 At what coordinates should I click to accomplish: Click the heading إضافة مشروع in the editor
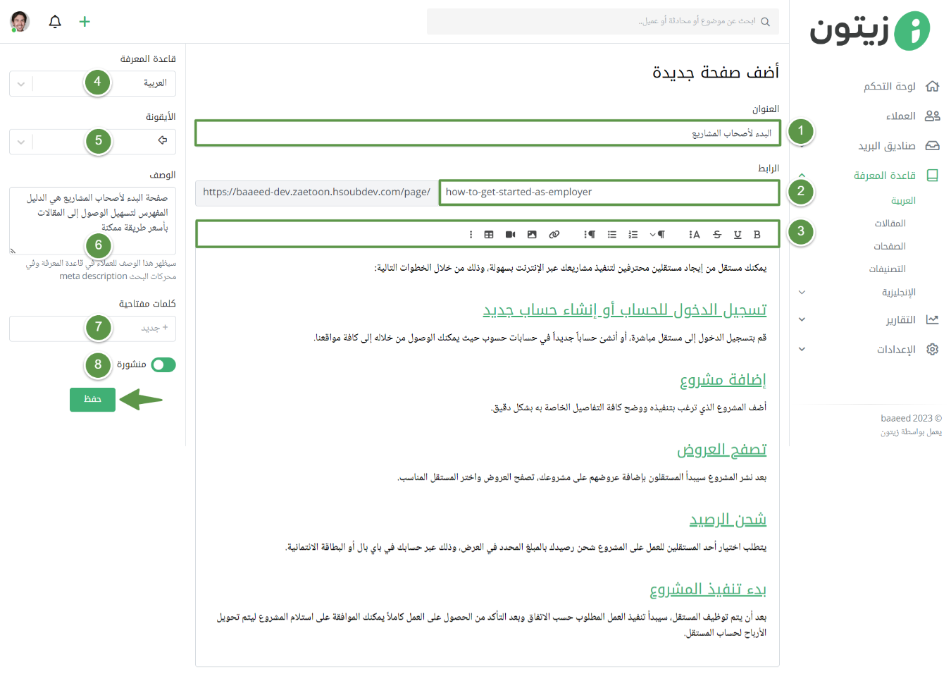[723, 380]
